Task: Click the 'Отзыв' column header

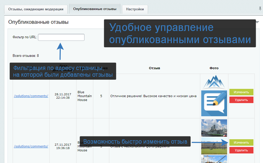Action: (154, 68)
